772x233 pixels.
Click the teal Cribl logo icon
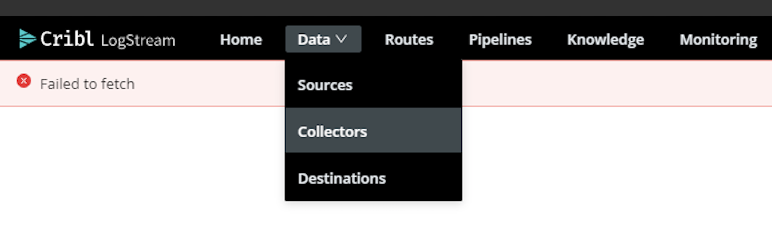coord(27,39)
